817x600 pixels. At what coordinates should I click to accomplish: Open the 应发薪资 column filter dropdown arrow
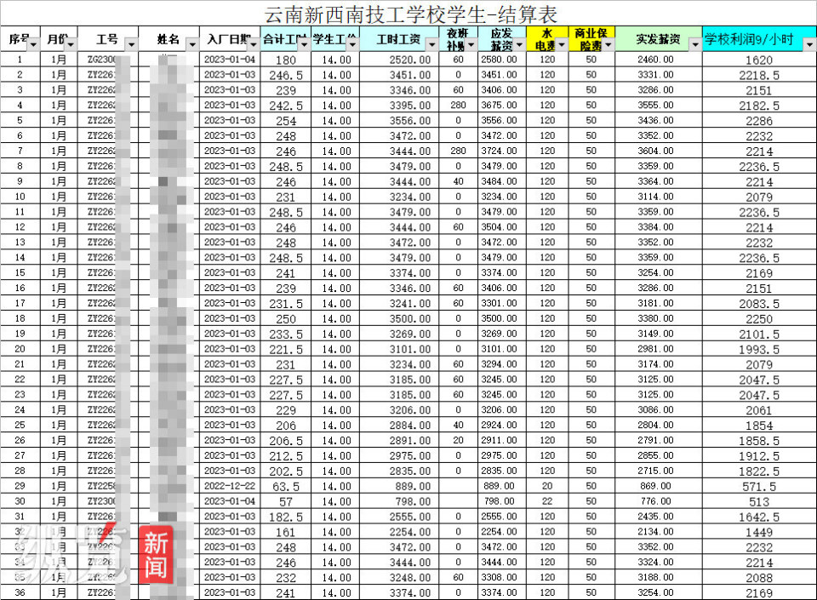519,45
